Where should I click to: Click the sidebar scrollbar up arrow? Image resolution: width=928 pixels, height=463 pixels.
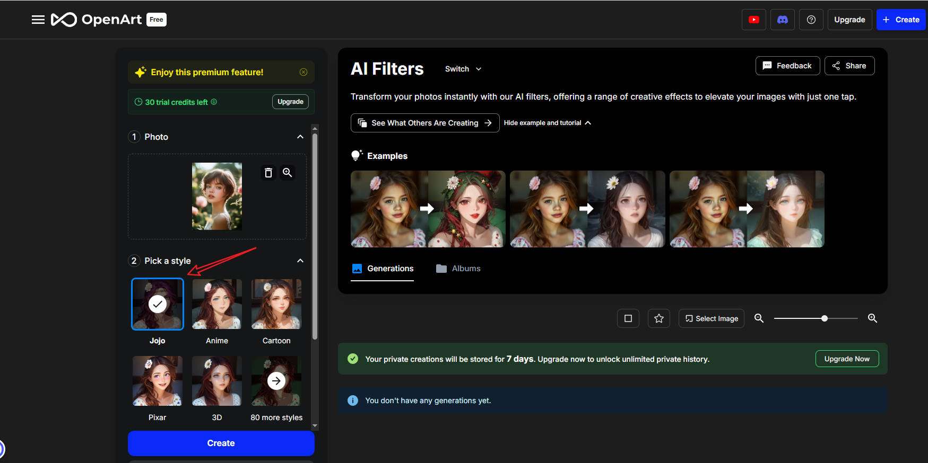(x=315, y=128)
